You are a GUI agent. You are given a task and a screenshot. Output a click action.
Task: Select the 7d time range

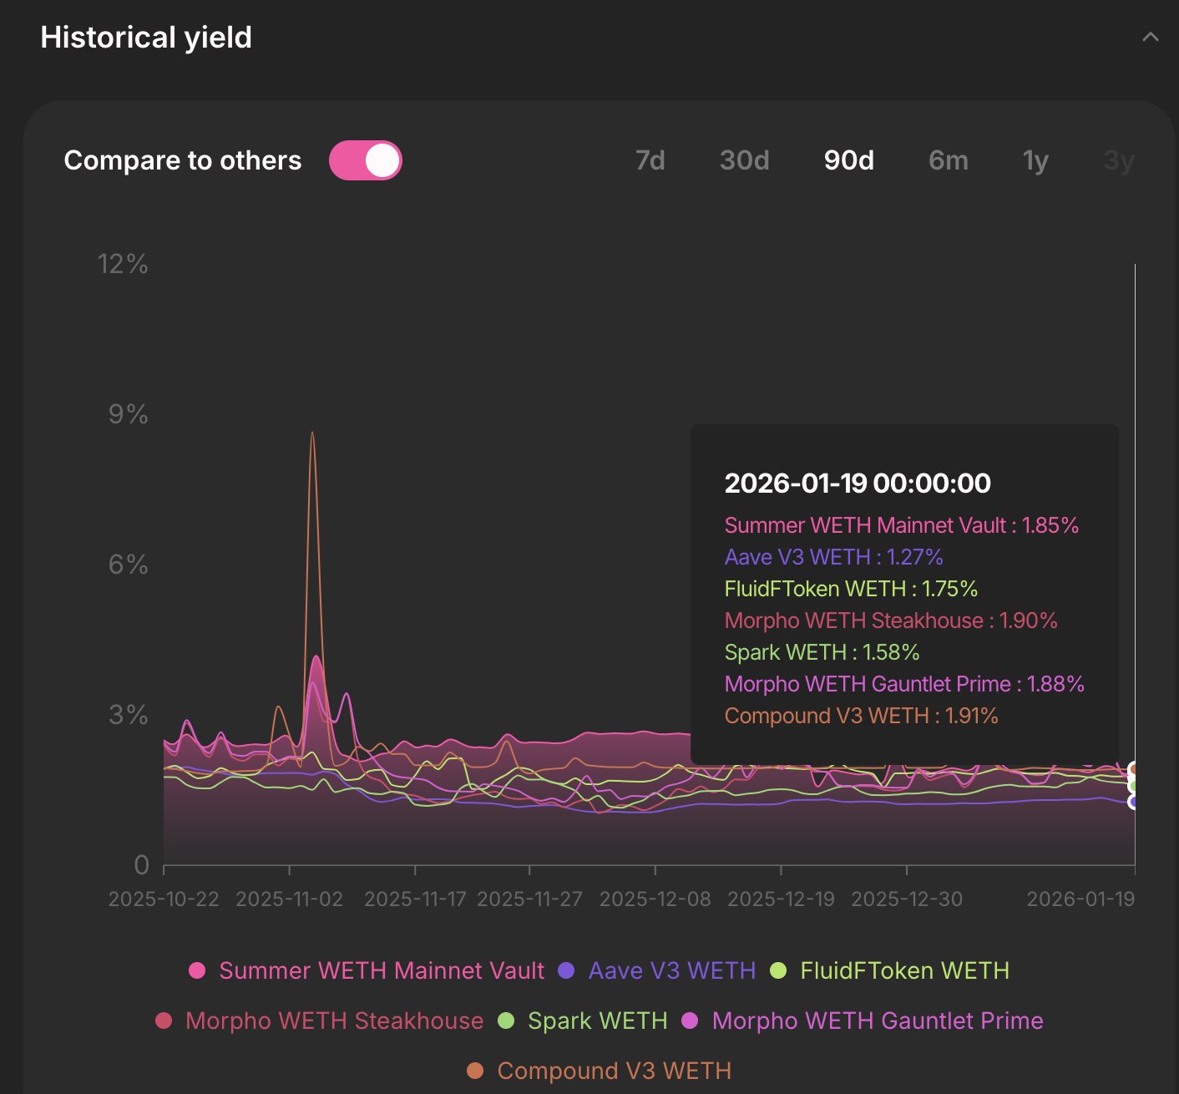tap(650, 160)
